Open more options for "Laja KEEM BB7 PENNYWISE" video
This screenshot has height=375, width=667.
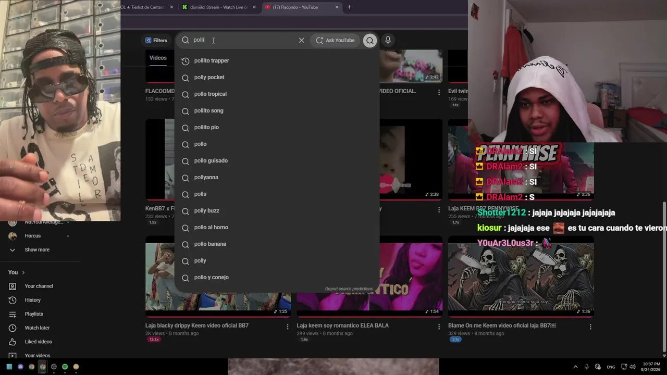click(590, 209)
